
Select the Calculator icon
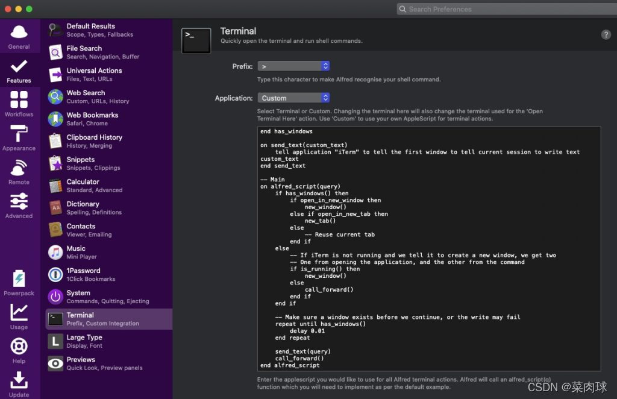(55, 185)
